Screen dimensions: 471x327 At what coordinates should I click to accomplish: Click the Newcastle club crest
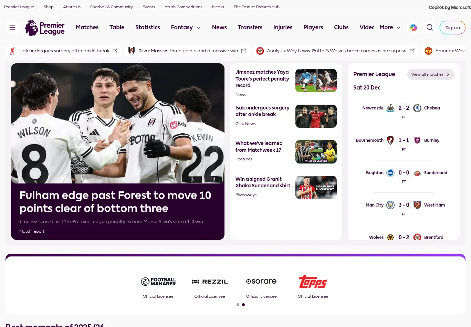tap(390, 108)
